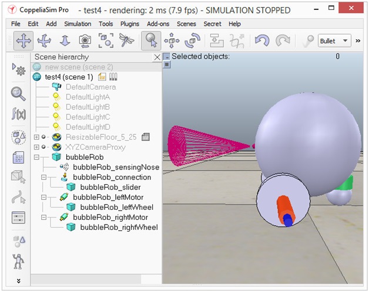
Task: Open user settings sliders icon
Action: pyautogui.click(x=18, y=218)
